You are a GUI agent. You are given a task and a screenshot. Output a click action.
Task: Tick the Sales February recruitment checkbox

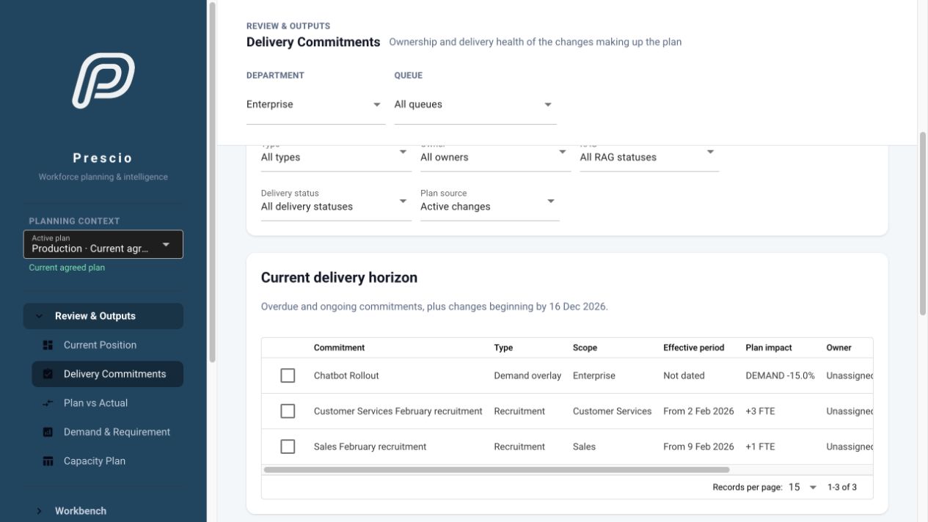(x=288, y=446)
